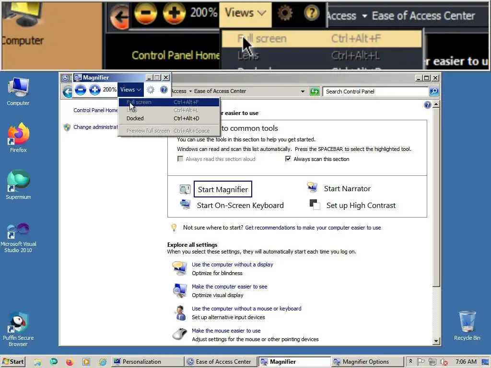The width and height of the screenshot is (491, 368).
Task: Open Use the computer without a mouse or keyboard
Action: point(246,309)
